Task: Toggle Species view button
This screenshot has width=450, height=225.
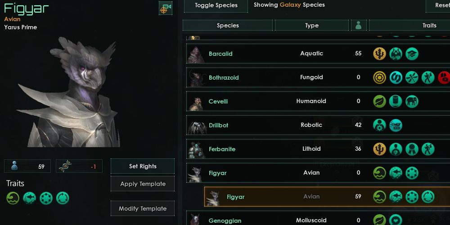Action: (x=216, y=6)
